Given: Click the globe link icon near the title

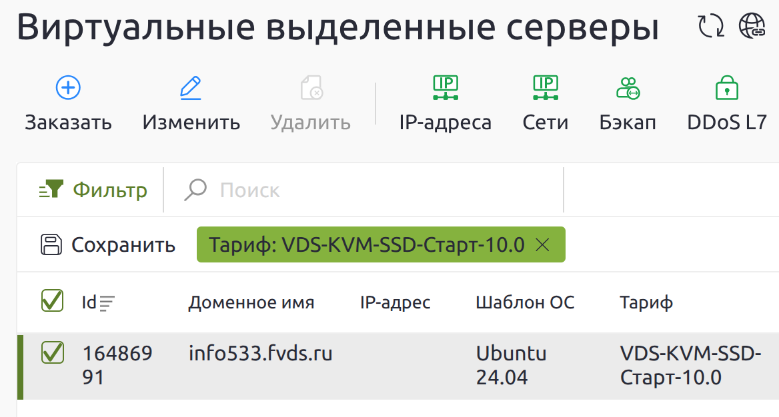Looking at the screenshot, I should point(752,27).
